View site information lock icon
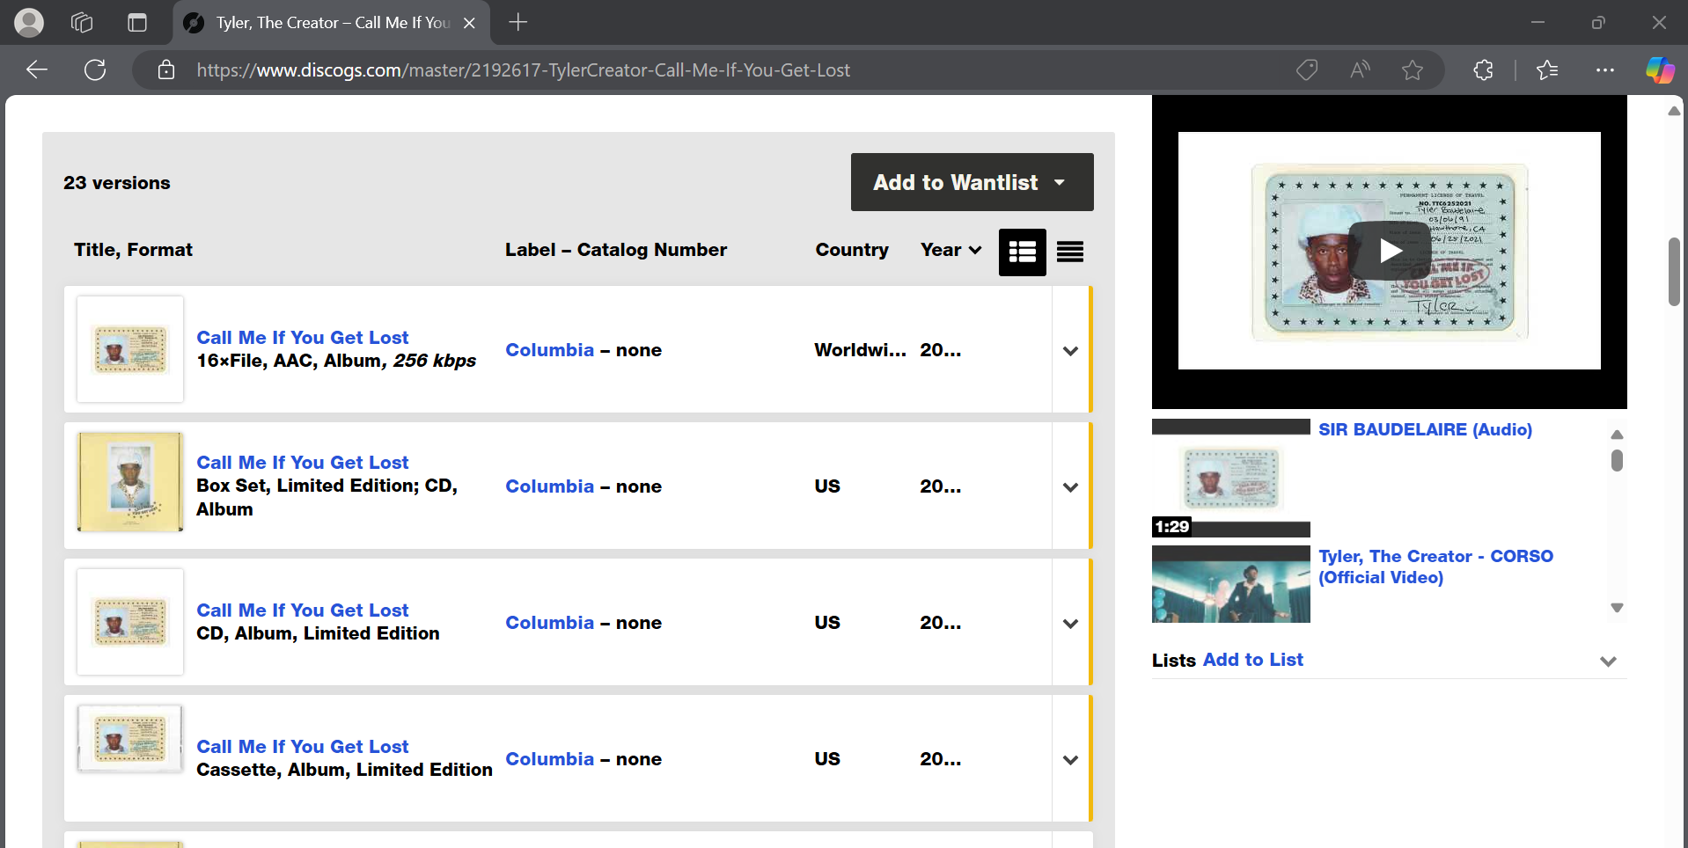Screen dimensions: 1688x848 tap(166, 70)
